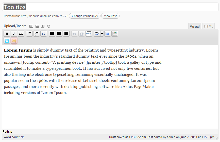This screenshot has width=220, height=142.
Task: Insert the More tag
Action: click(89, 34)
